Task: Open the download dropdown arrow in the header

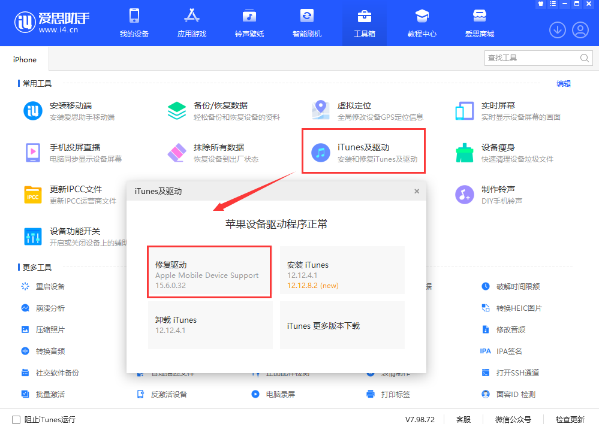Action: pyautogui.click(x=557, y=29)
